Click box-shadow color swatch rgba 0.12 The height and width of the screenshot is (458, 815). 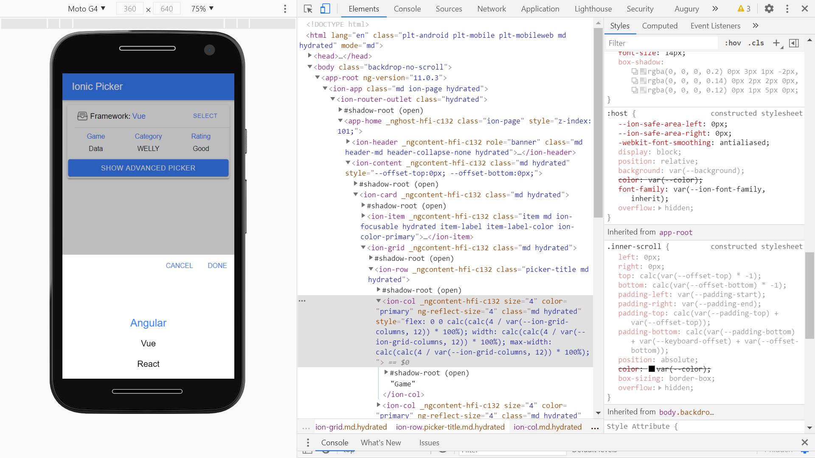pos(643,90)
